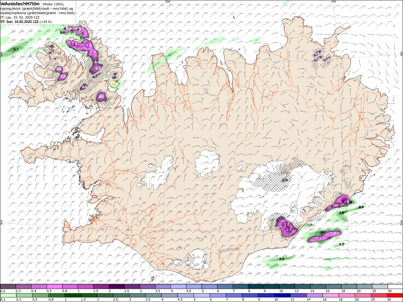Click the '0.7' value in green rain band

[x=16, y=49]
